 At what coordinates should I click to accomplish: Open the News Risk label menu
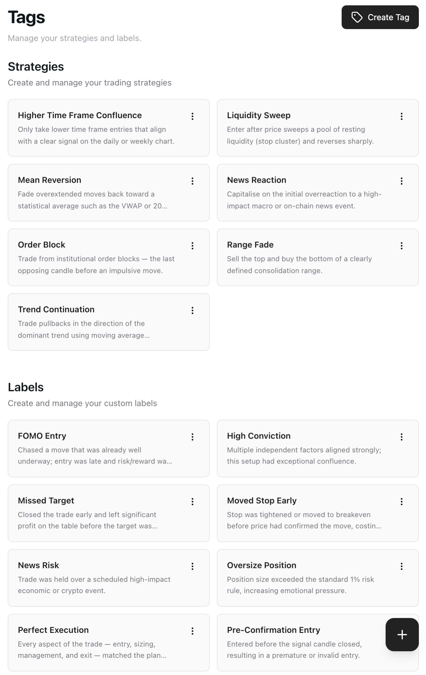pos(192,566)
